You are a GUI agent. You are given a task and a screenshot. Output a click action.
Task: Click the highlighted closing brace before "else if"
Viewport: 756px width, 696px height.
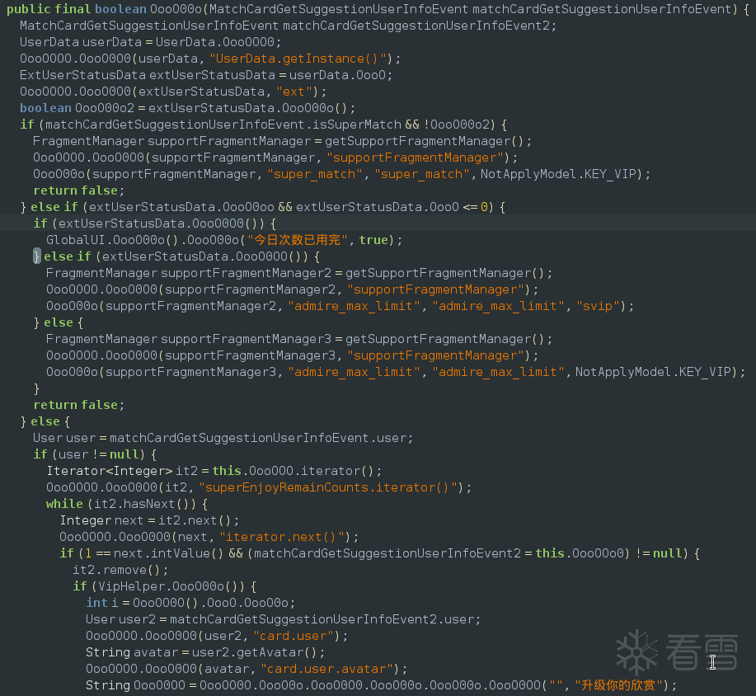36,256
